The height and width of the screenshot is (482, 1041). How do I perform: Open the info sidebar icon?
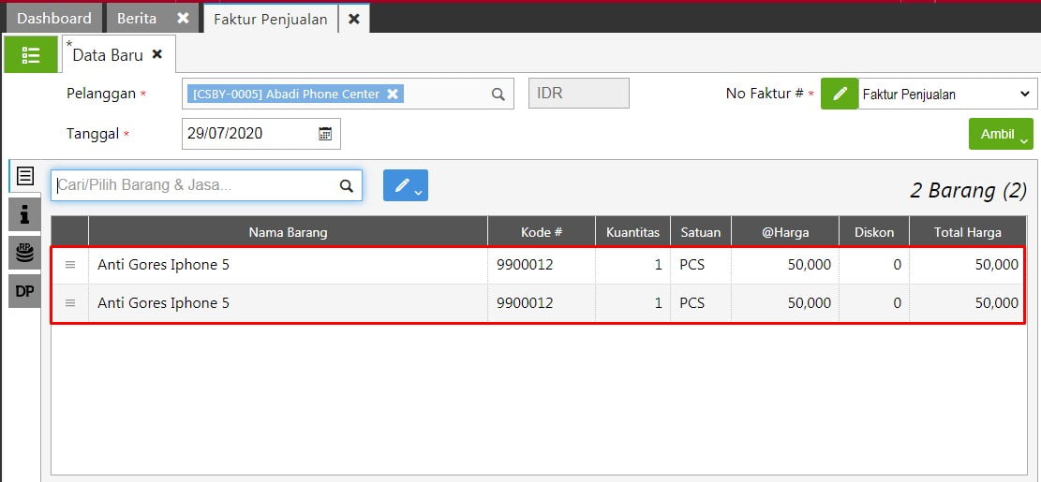24,214
